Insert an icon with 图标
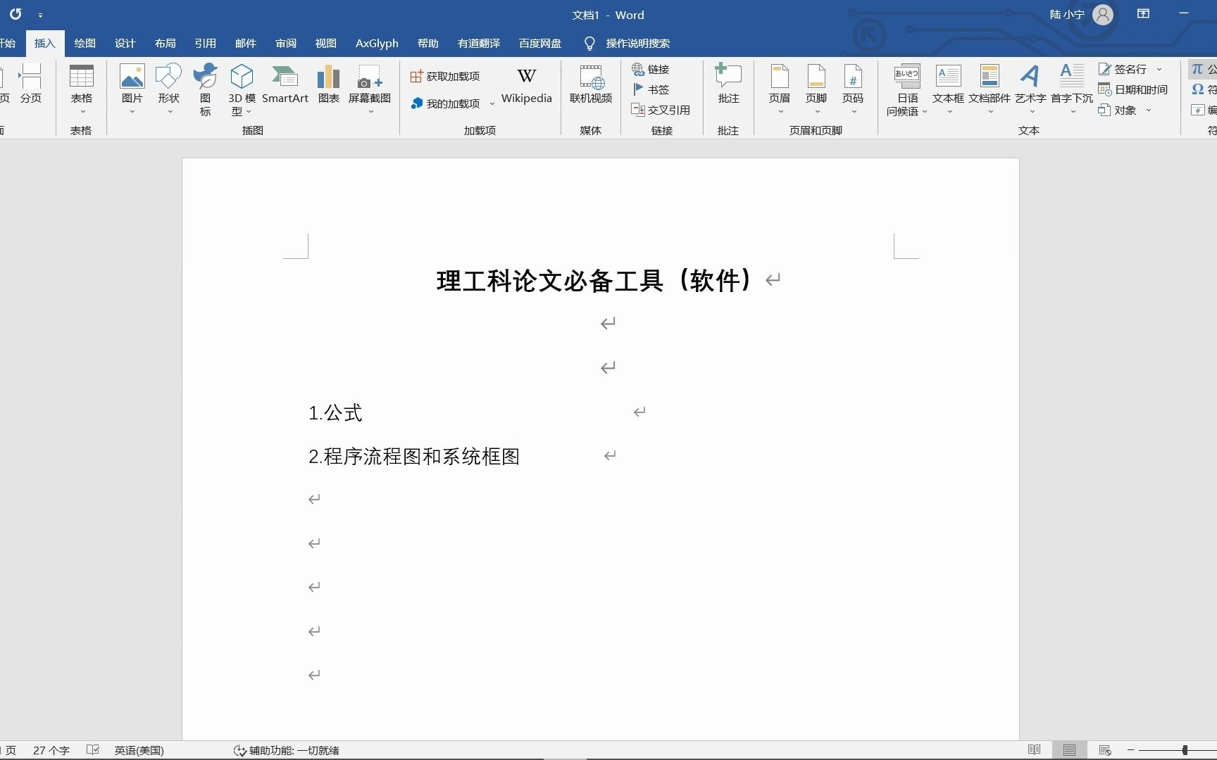 (x=205, y=89)
